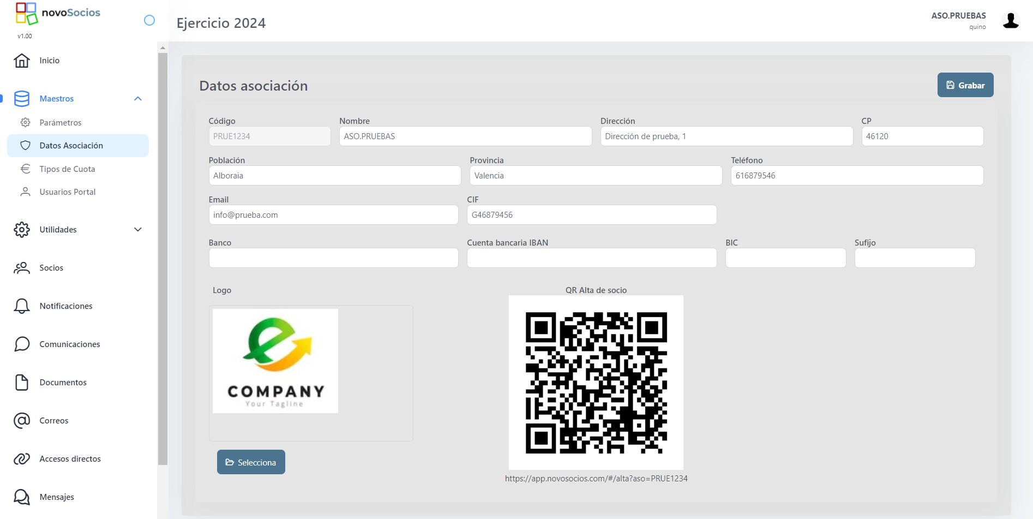This screenshot has height=519, width=1033.
Task: Click the alta socio URL below the QR code
Action: pyautogui.click(x=596, y=478)
